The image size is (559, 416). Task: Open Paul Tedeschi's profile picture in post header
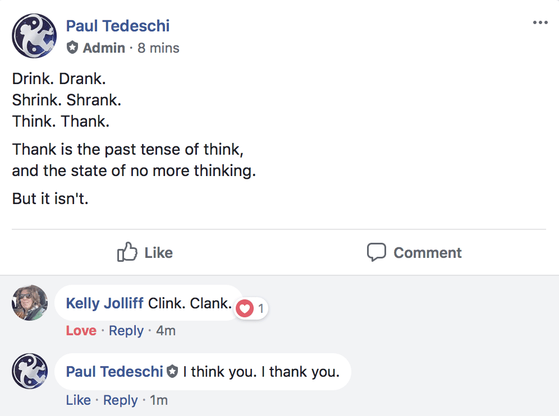click(x=34, y=36)
